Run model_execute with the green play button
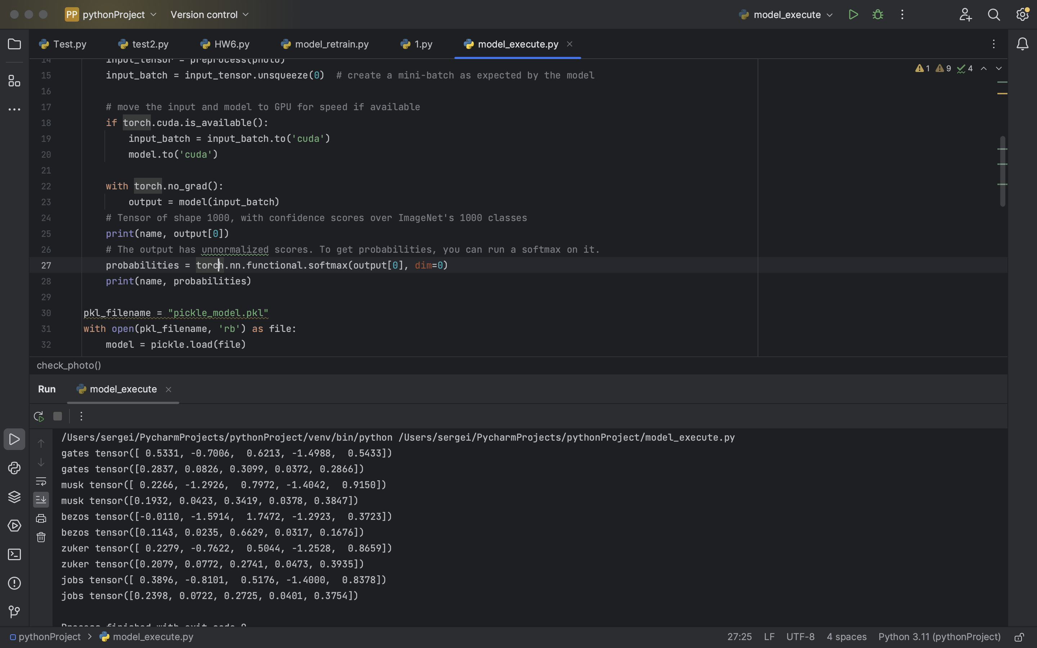The image size is (1037, 648). [x=853, y=14]
